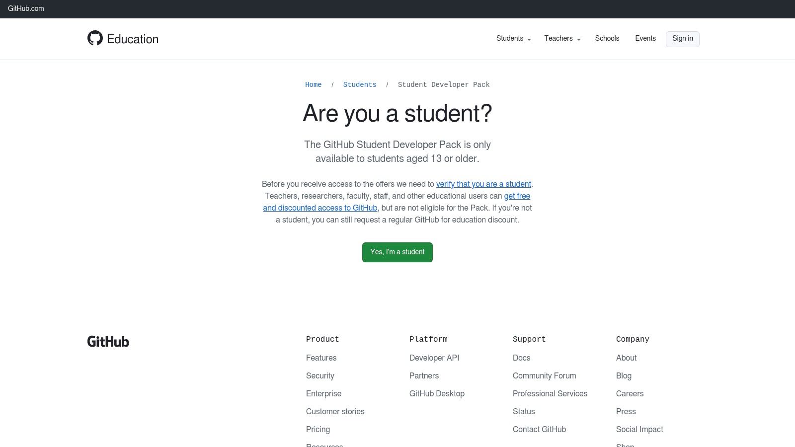Select the Education header wordmark
This screenshot has height=447, width=795.
pyautogui.click(x=132, y=39)
